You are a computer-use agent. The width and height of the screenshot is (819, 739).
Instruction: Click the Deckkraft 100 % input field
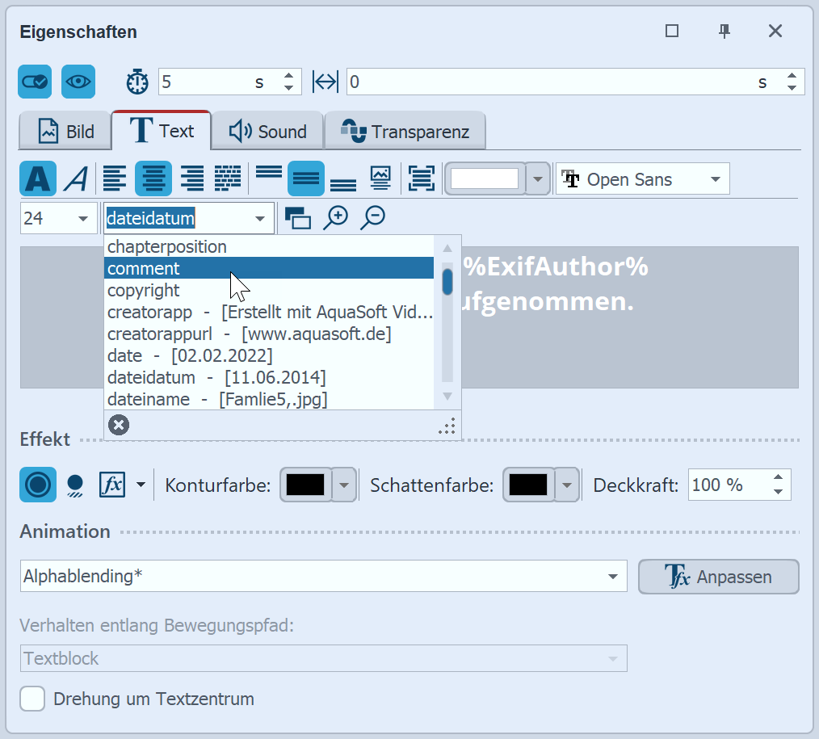coord(727,485)
